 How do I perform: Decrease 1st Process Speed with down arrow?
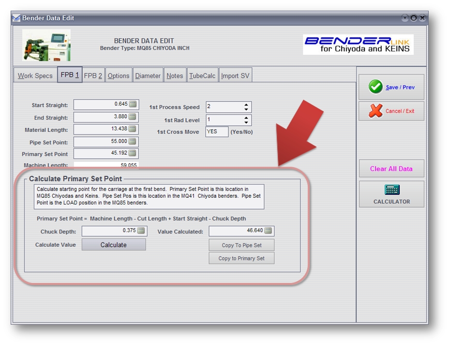(246, 110)
